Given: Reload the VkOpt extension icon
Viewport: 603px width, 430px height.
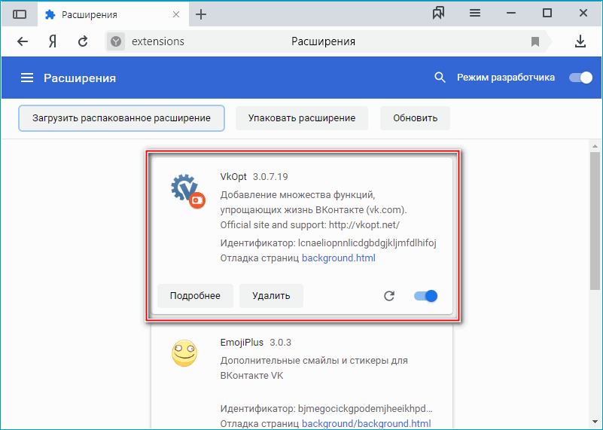Looking at the screenshot, I should point(389,296).
